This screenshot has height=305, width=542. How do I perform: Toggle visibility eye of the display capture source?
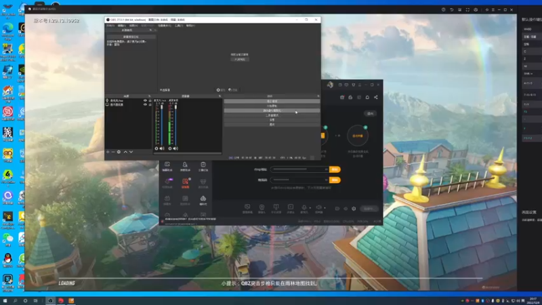tap(145, 104)
